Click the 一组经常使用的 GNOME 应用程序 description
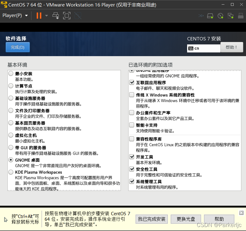 [x=168, y=76]
